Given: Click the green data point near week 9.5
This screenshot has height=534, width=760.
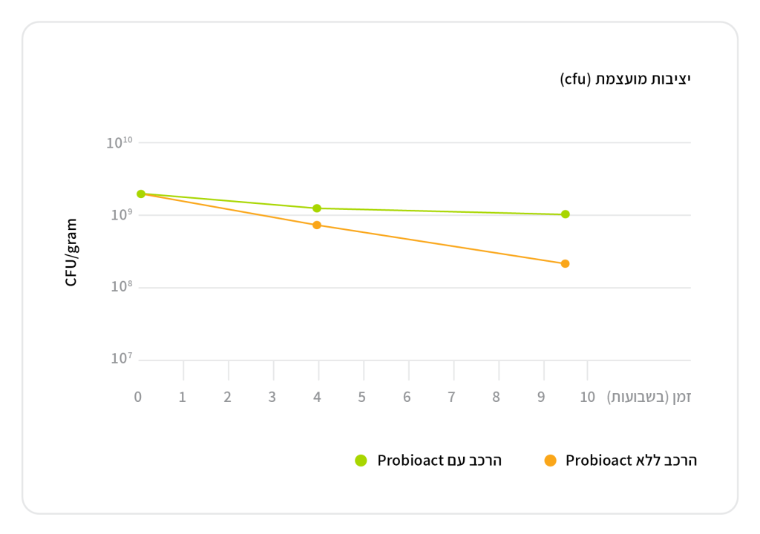Looking at the screenshot, I should point(566,214).
